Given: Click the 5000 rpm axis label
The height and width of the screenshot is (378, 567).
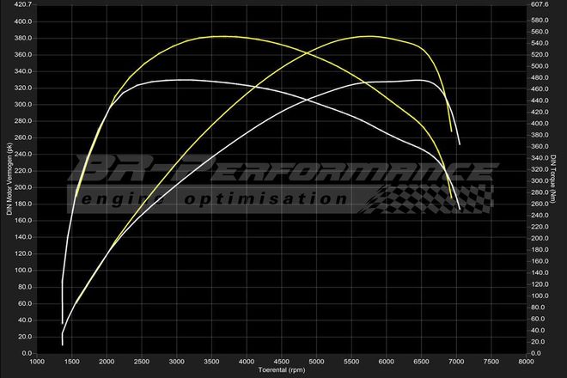Looking at the screenshot, I should (x=316, y=362).
